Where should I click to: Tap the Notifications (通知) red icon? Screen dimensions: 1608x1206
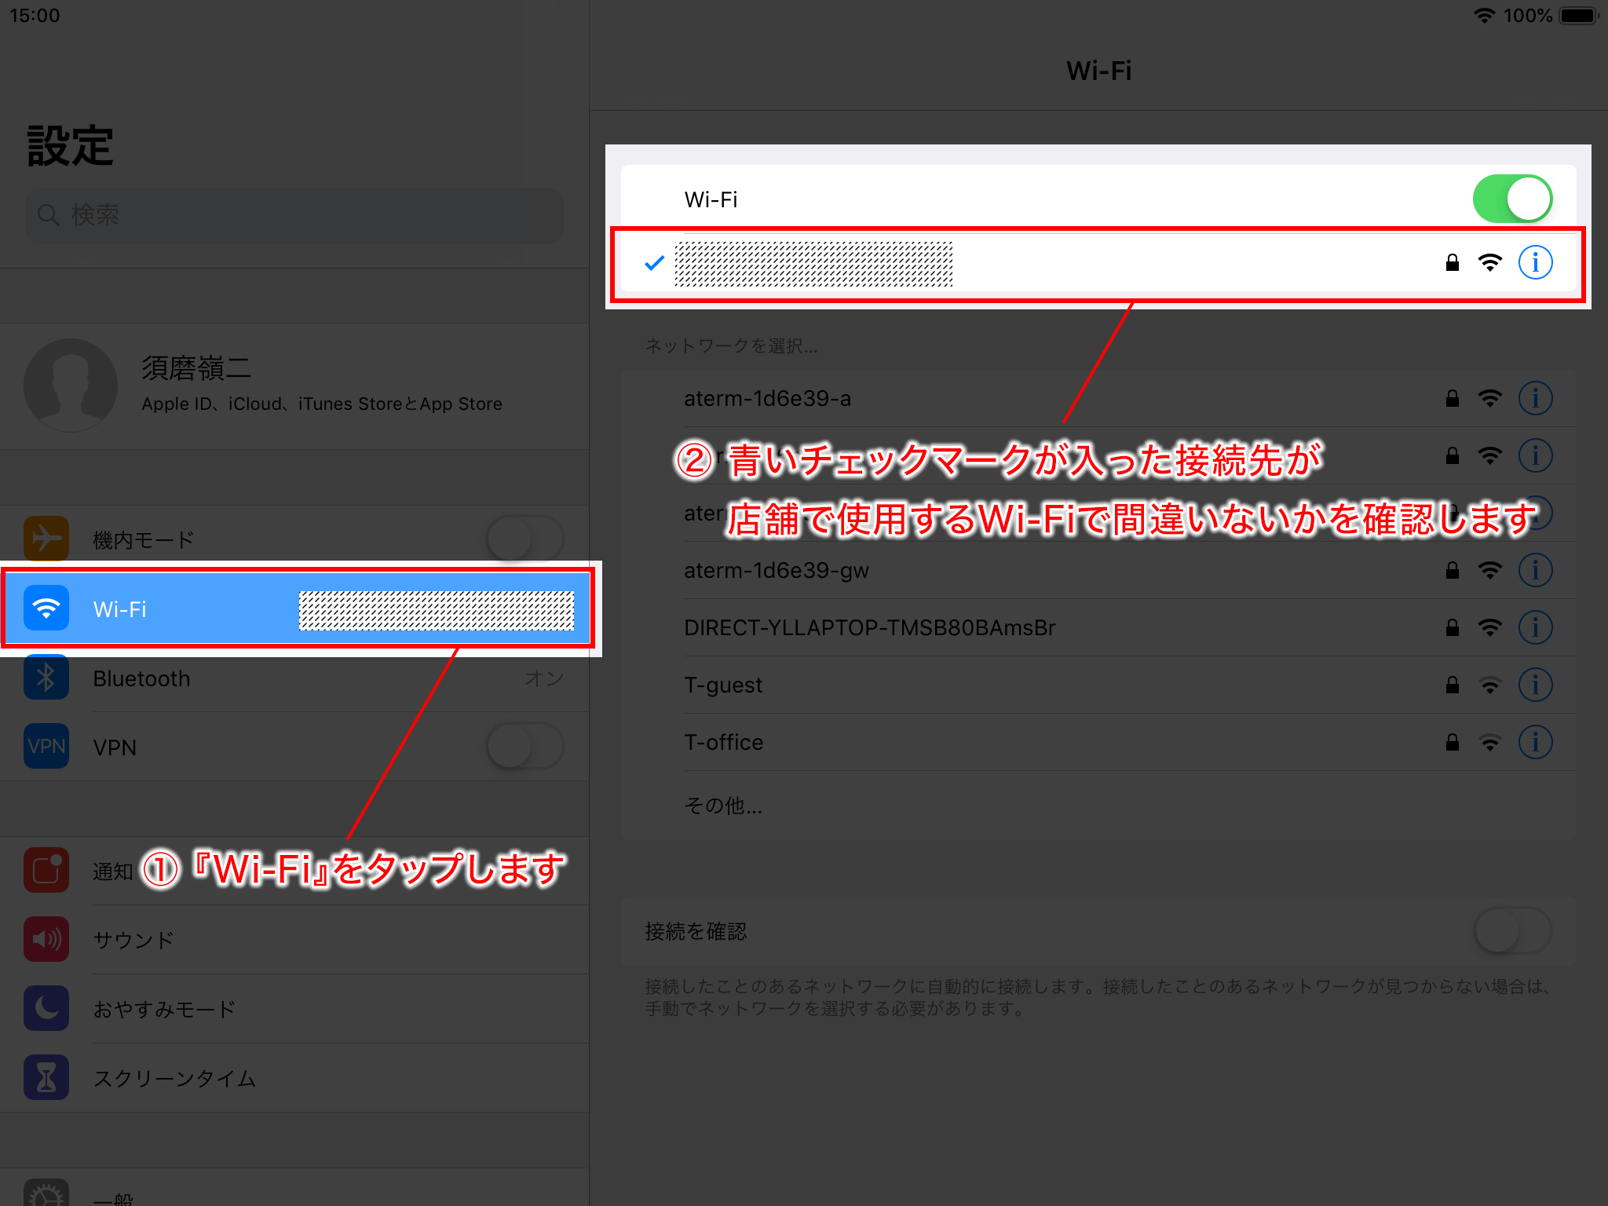coord(46,870)
